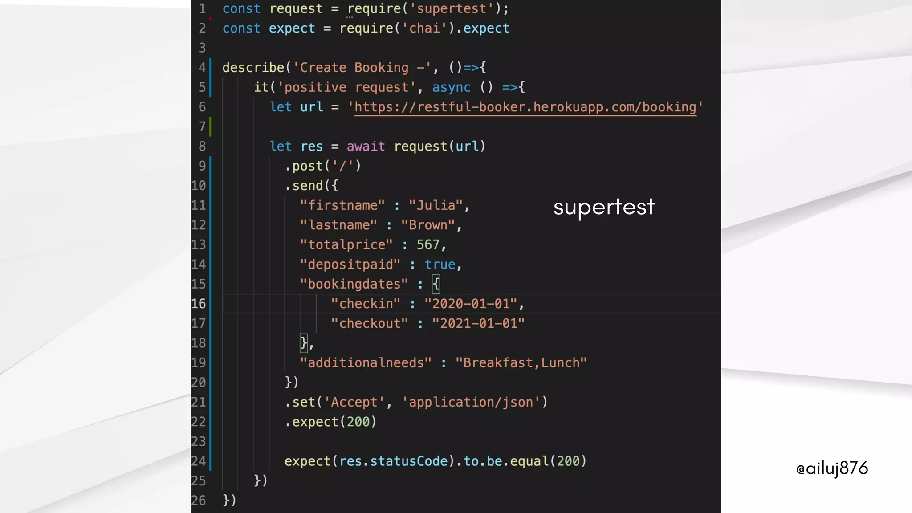Image resolution: width=912 pixels, height=513 pixels.
Task: Open the restful-booker herokuapp URL link
Action: (x=525, y=107)
